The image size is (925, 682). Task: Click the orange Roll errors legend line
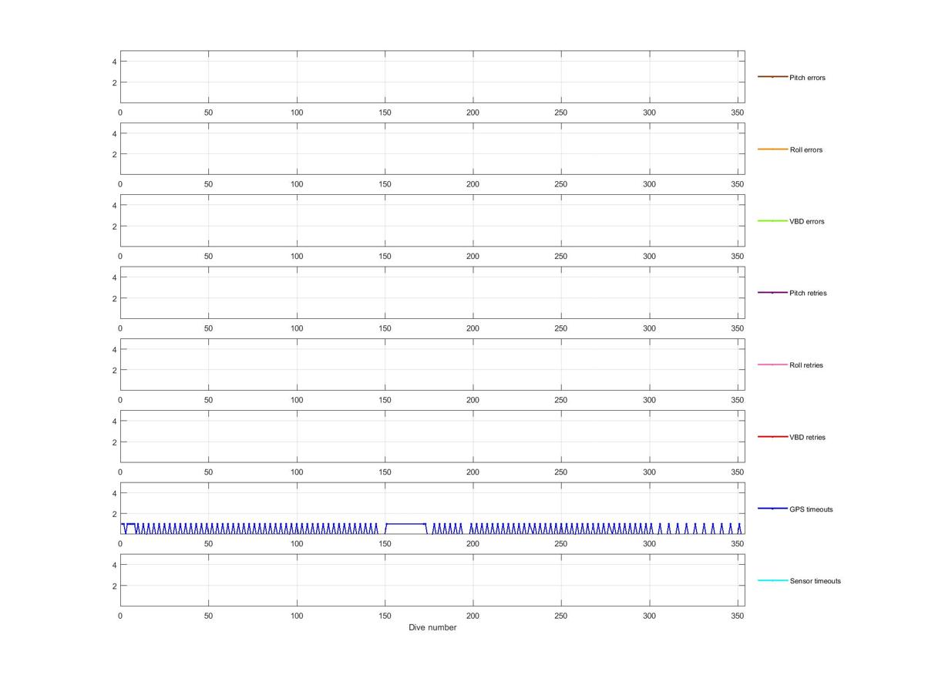pos(772,149)
